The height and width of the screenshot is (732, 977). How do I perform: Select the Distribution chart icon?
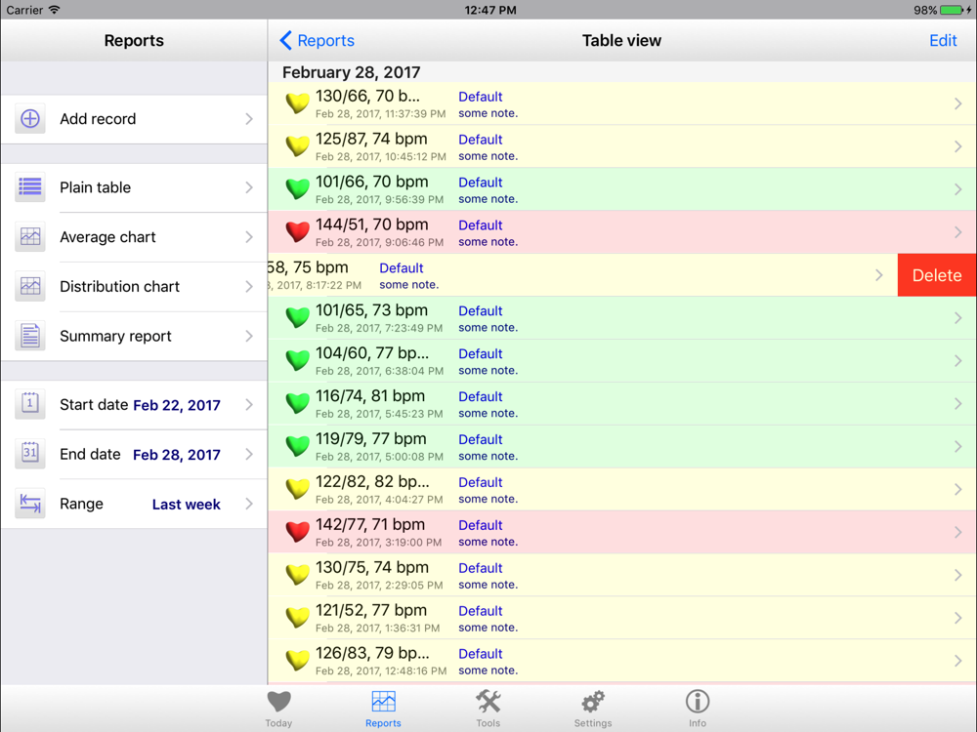tap(30, 287)
